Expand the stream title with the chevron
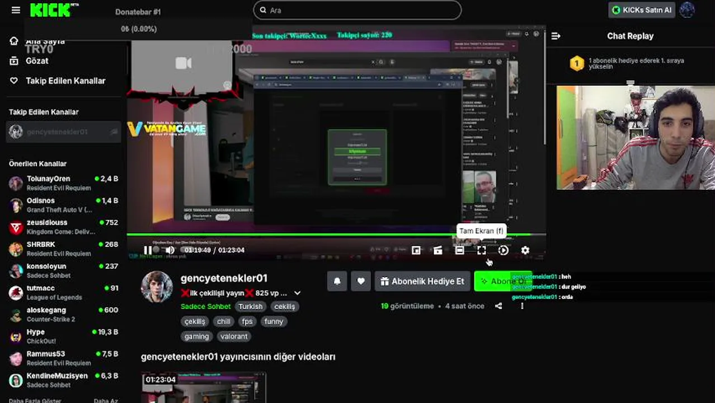The width and height of the screenshot is (715, 403). (x=298, y=293)
